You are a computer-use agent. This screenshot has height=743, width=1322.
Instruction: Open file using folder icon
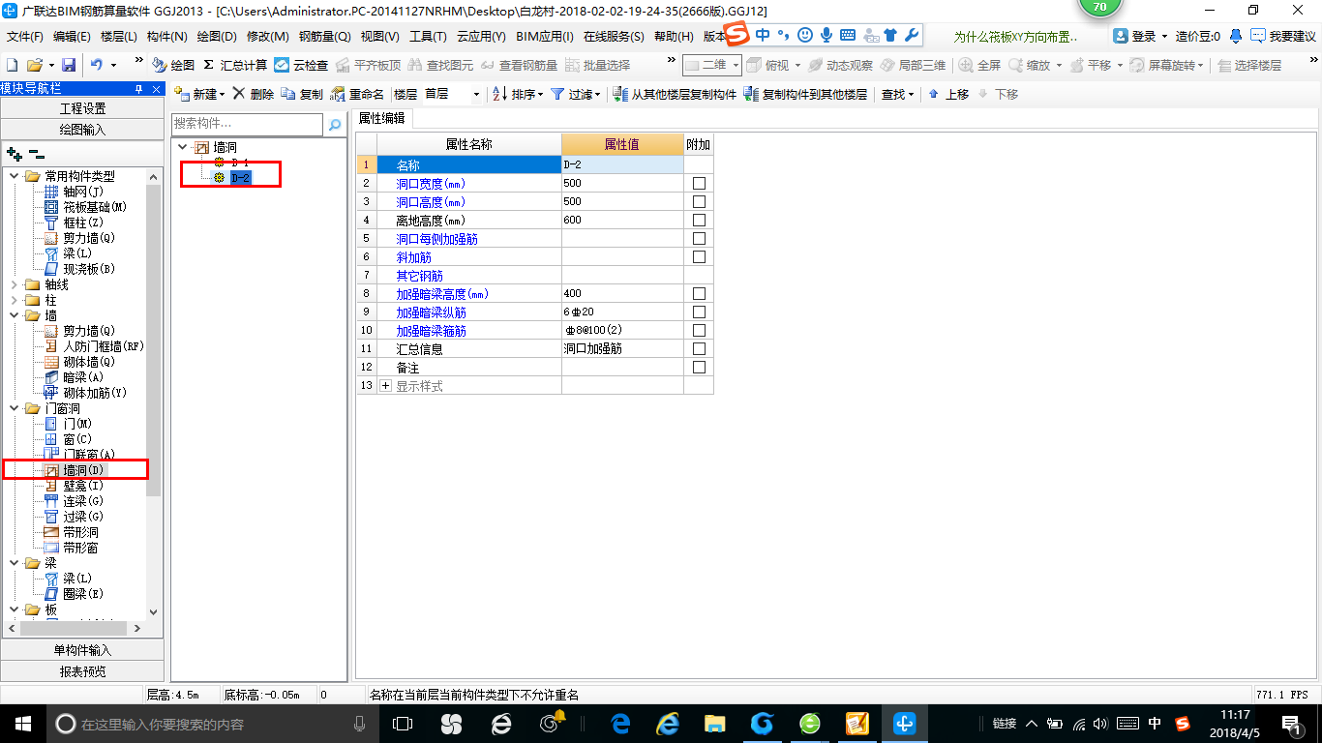point(34,65)
